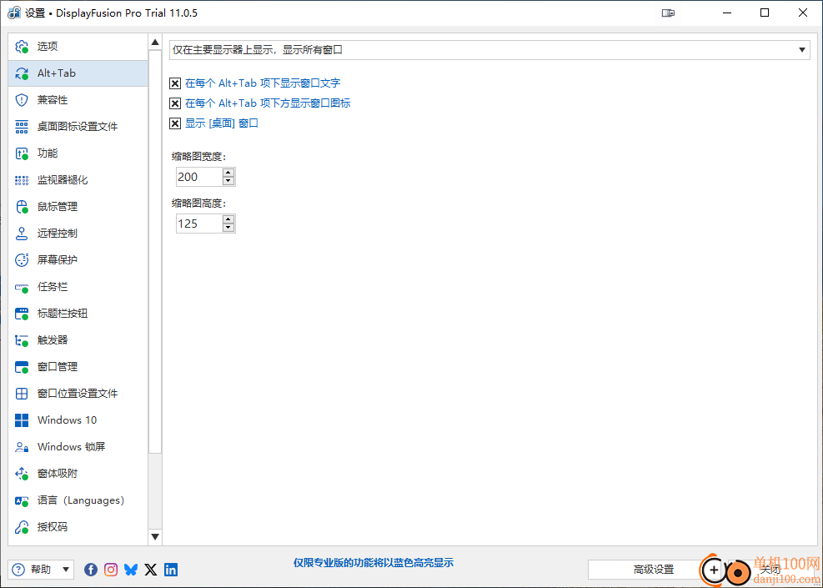Viewport: 823px width, 588px height.
Task: Increase 缩略图高度 with up arrow
Action: pyautogui.click(x=228, y=219)
